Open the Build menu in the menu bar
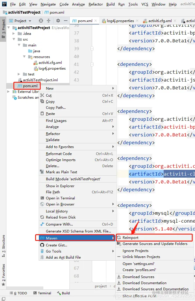The height and width of the screenshot is (301, 195). point(110,4)
